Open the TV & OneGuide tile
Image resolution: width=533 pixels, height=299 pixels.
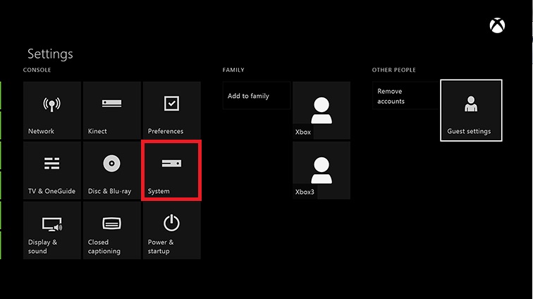click(52, 171)
